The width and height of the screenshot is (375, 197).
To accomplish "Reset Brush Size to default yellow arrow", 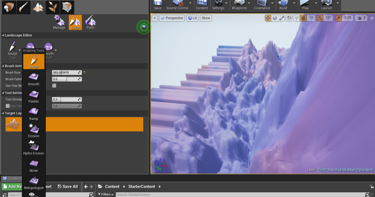I will tap(84, 72).
